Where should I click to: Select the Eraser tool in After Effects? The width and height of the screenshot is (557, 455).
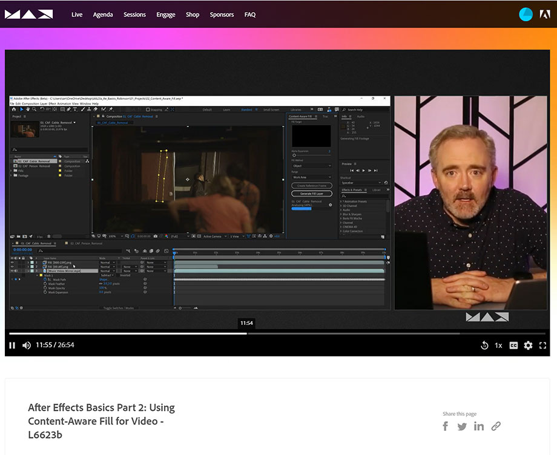95,110
